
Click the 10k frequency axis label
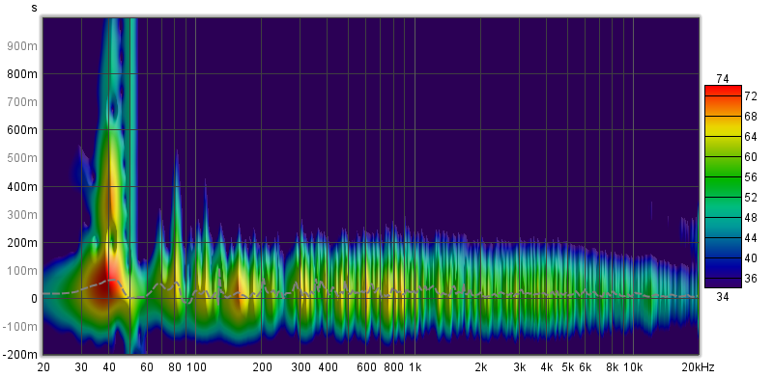[633, 367]
